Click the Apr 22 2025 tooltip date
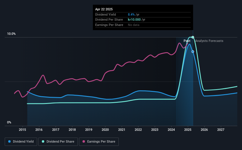This screenshot has width=242, height=150. click(104, 9)
